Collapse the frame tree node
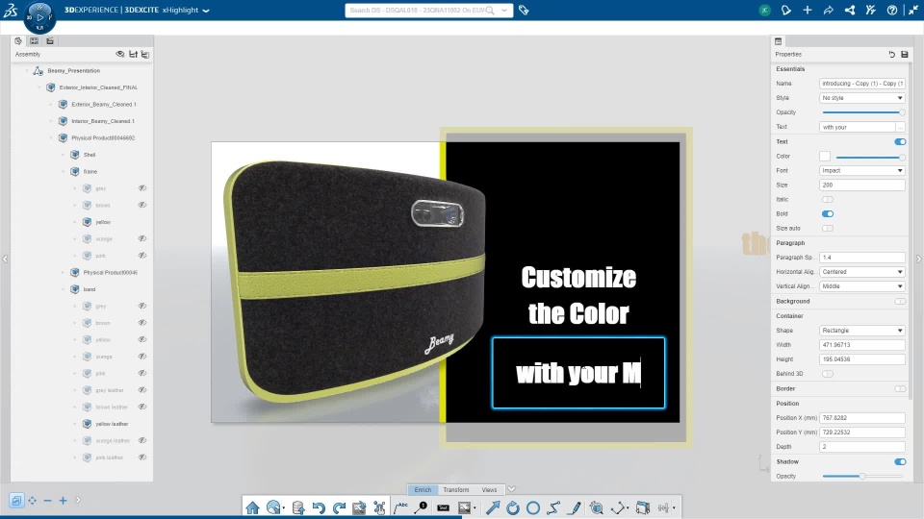The height and width of the screenshot is (519, 924). pyautogui.click(x=64, y=172)
